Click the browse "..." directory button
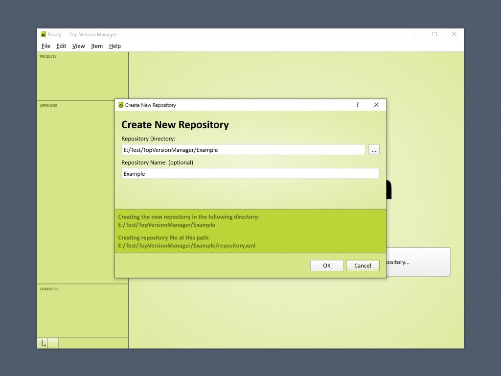Viewport: 501px width, 376px height. pos(374,150)
